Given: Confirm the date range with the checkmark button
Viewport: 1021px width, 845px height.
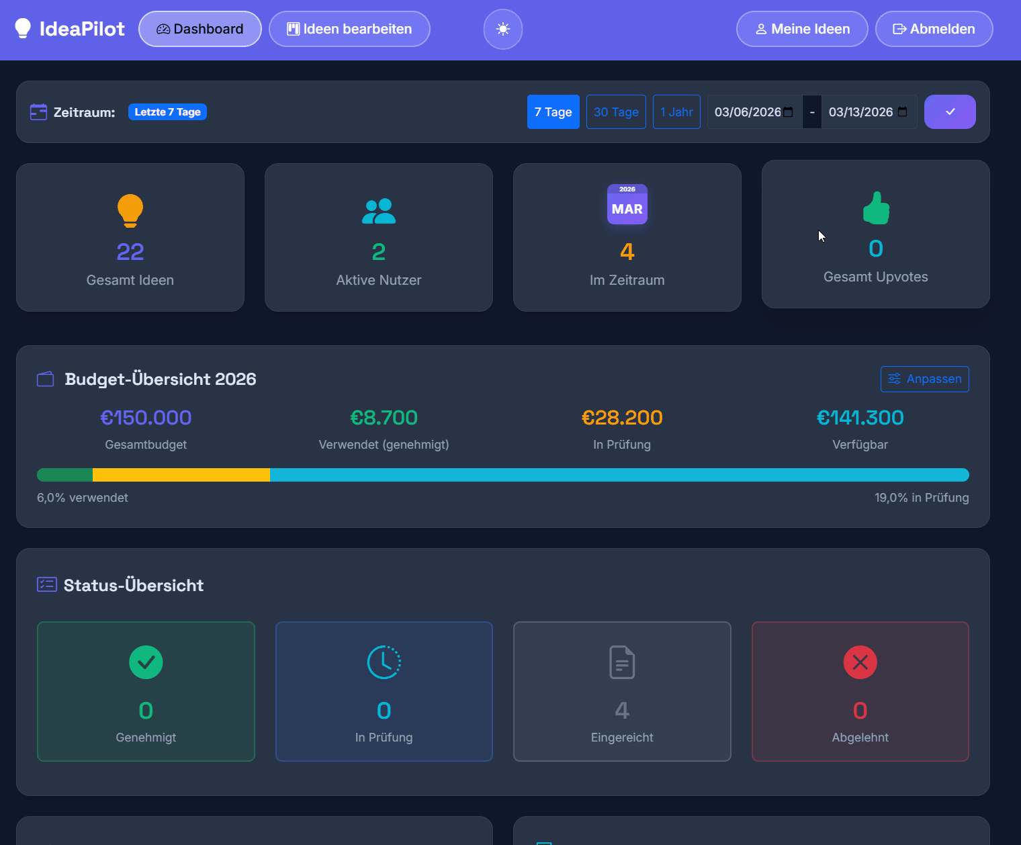Looking at the screenshot, I should point(950,112).
